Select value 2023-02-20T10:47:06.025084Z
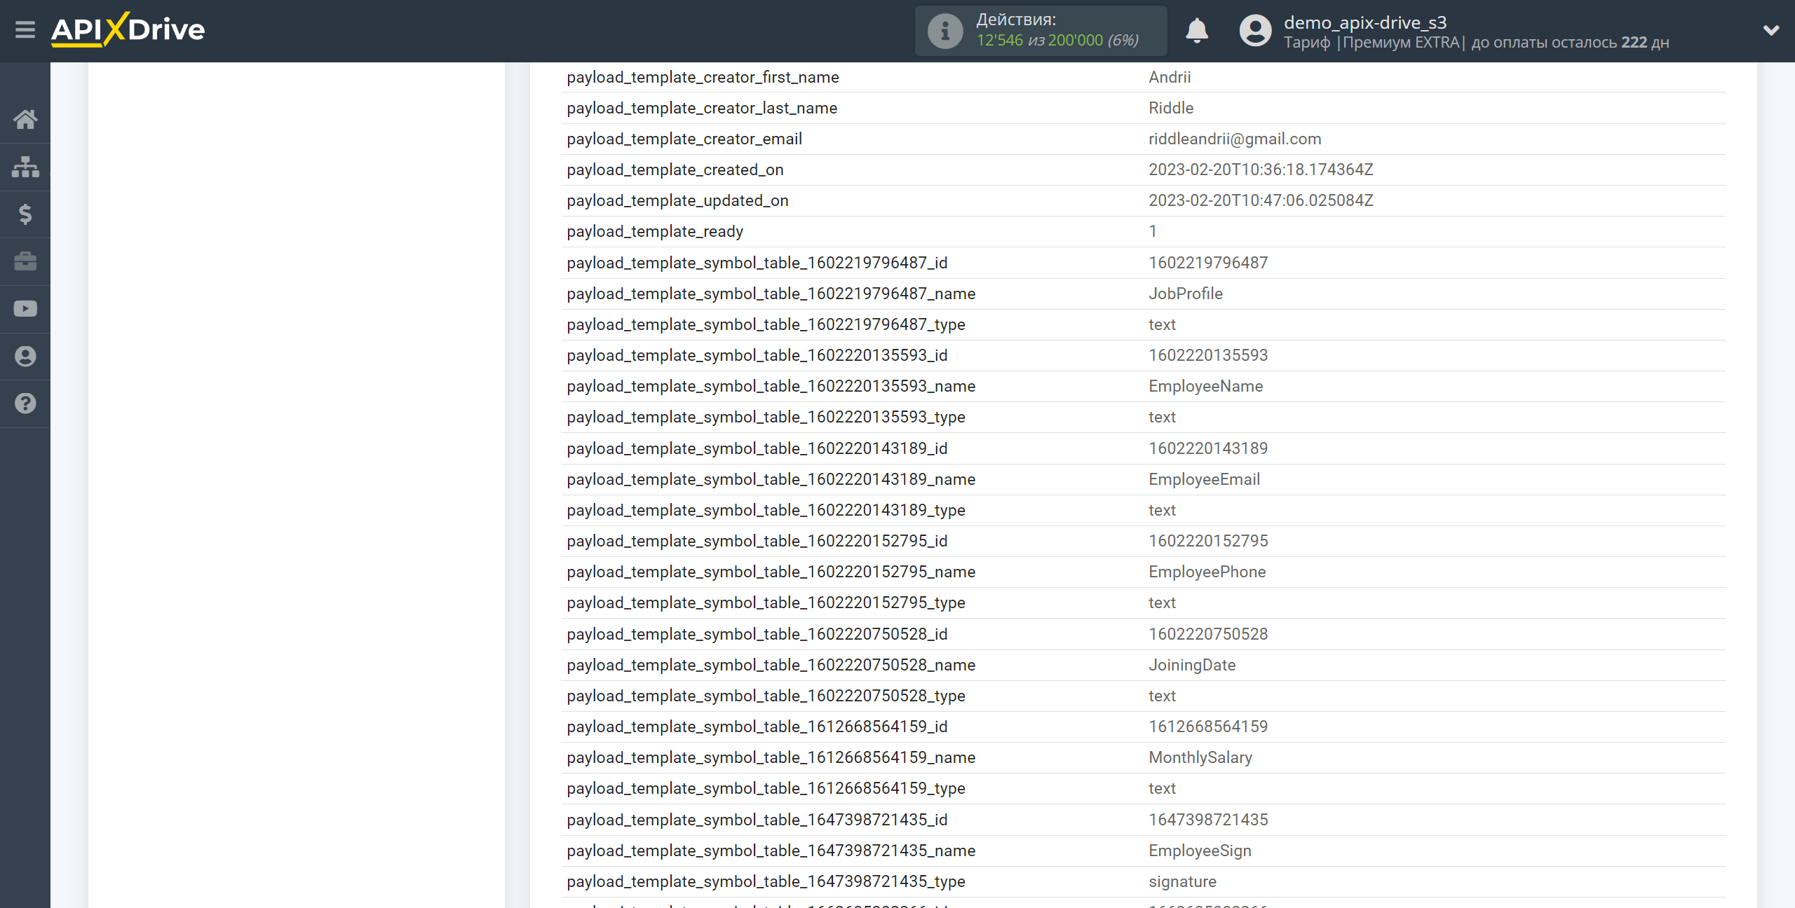This screenshot has height=908, width=1795. point(1261,200)
